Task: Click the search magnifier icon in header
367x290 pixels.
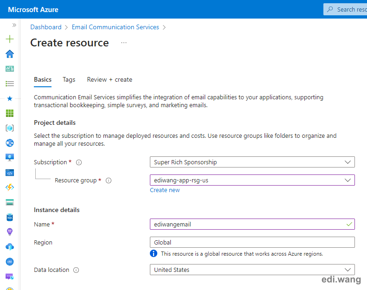Action: click(330, 9)
